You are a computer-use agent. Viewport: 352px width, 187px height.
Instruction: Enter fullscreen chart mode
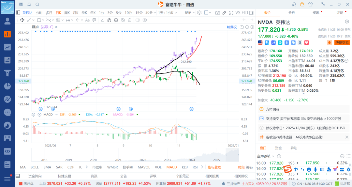(x=231, y=13)
